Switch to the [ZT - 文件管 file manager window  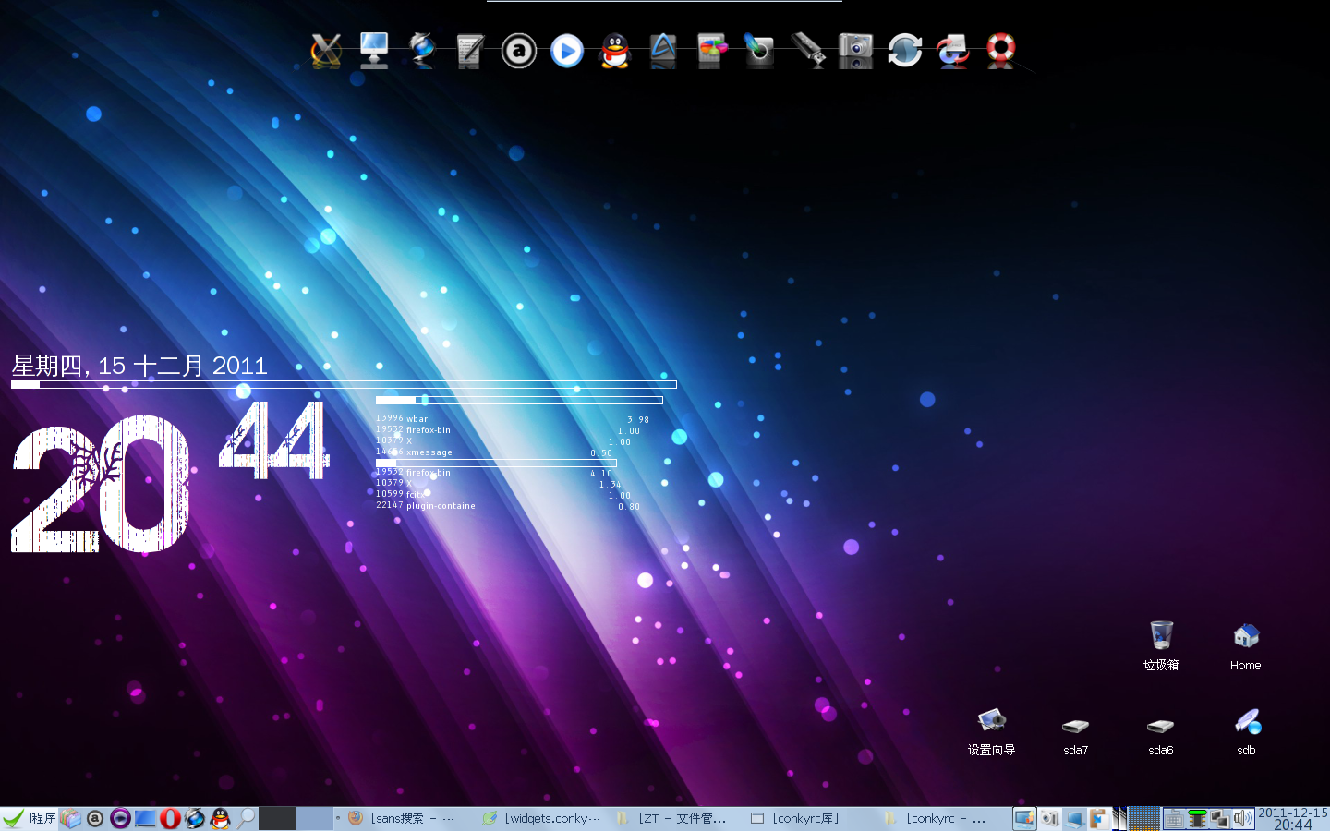click(676, 818)
